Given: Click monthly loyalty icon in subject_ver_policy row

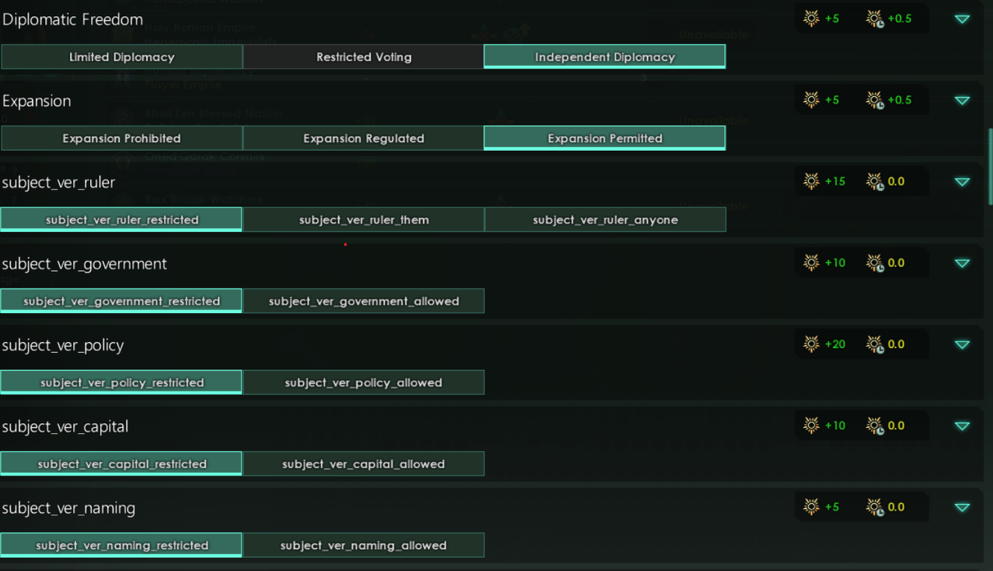Looking at the screenshot, I should (875, 343).
